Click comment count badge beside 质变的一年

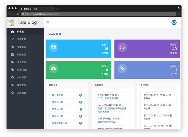pyautogui.click(x=81, y=109)
